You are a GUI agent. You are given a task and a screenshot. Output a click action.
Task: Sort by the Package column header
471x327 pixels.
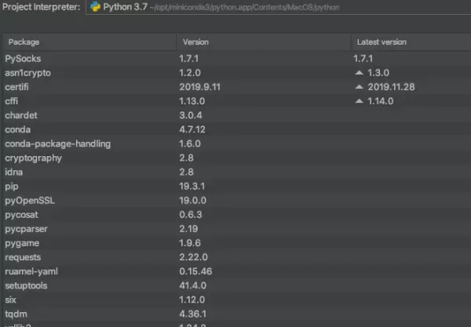[89, 42]
